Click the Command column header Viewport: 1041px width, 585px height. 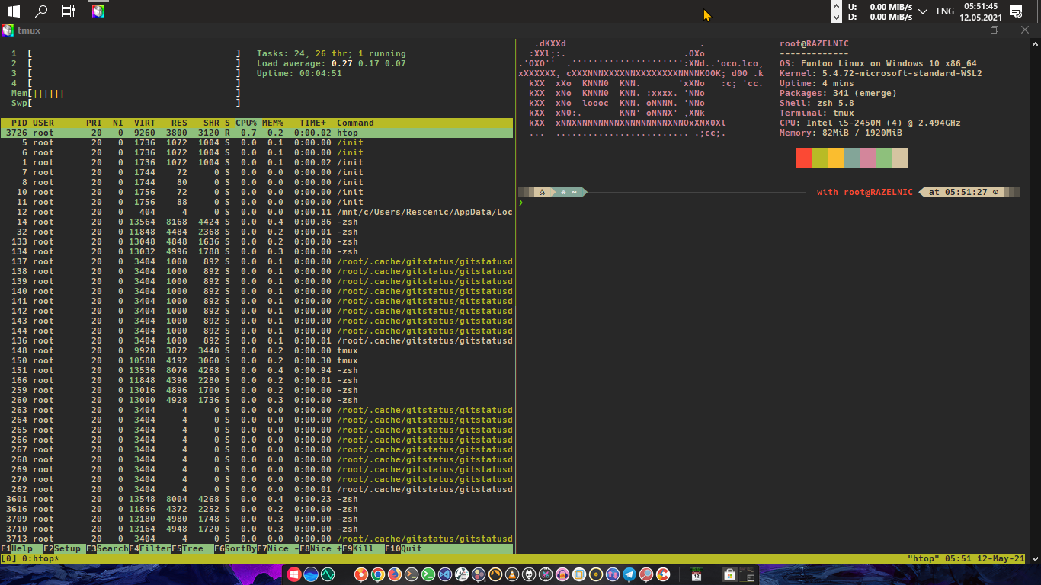coord(355,123)
